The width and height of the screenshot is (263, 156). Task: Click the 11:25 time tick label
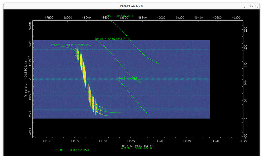point(131,141)
